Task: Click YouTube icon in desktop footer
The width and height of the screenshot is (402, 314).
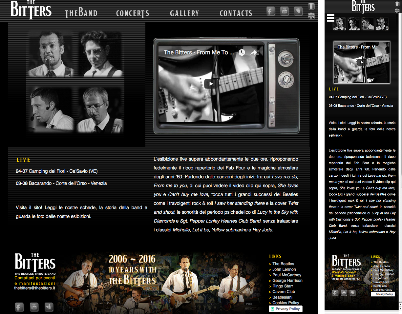Action: [x=34, y=307]
